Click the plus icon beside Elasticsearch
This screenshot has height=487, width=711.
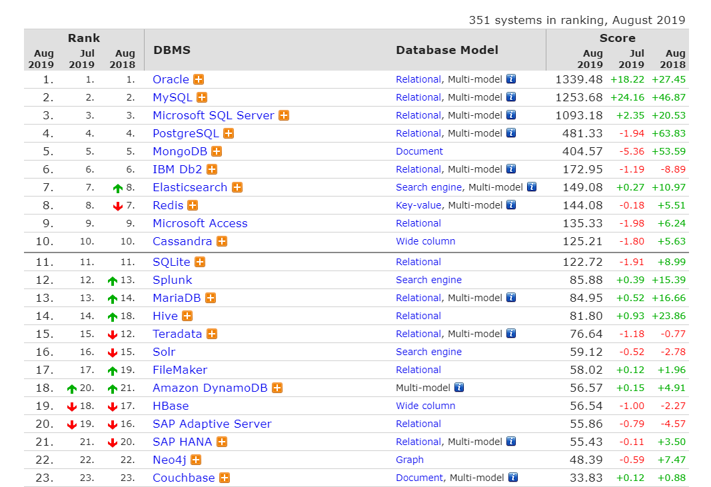[x=237, y=187]
